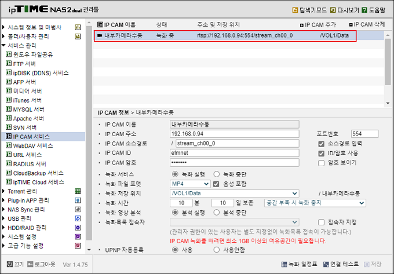Click the 녹화 일정표 text label
The width and height of the screenshot is (394, 274).
303,264
